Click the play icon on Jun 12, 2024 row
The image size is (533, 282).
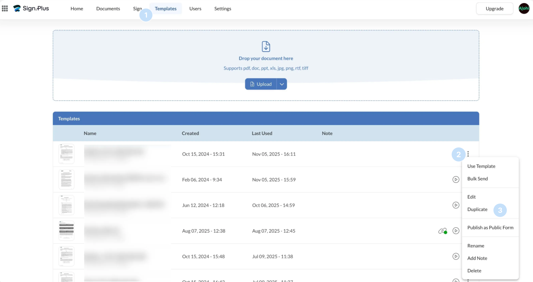(x=456, y=205)
